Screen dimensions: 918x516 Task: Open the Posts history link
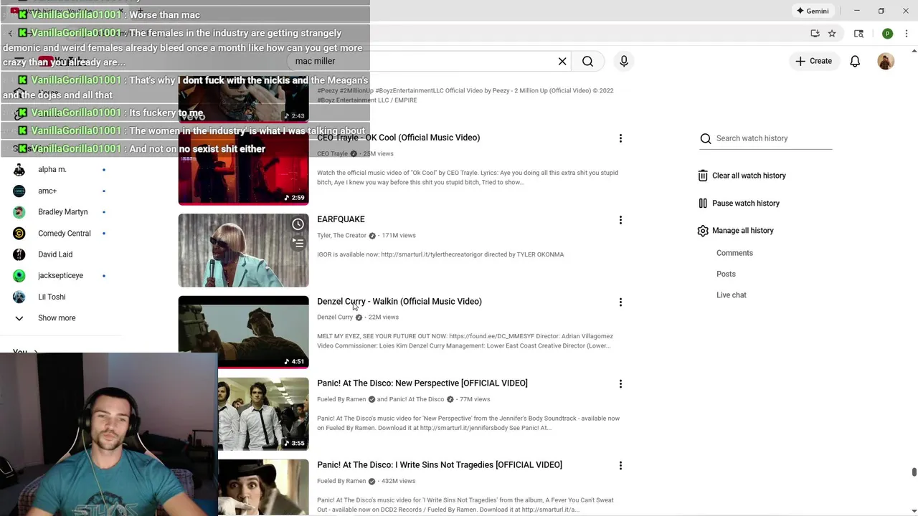pyautogui.click(x=726, y=274)
